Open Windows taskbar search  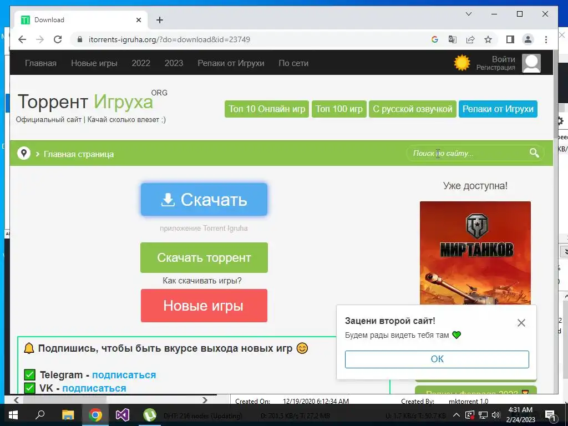pos(40,415)
